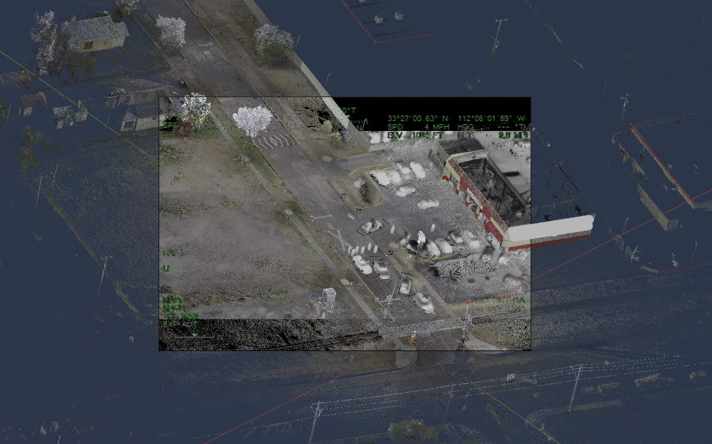Click the orange star marker near the intersection
Image resolution: width=712 pixels, height=444 pixels.
(x=411, y=340)
